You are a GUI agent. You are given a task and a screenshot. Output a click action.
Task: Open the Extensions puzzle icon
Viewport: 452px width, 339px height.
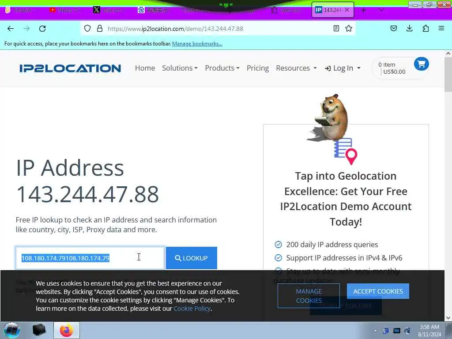pos(426,28)
